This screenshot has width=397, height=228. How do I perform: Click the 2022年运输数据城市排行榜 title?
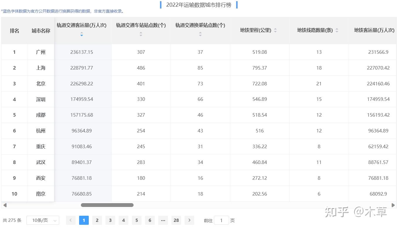coord(199,5)
